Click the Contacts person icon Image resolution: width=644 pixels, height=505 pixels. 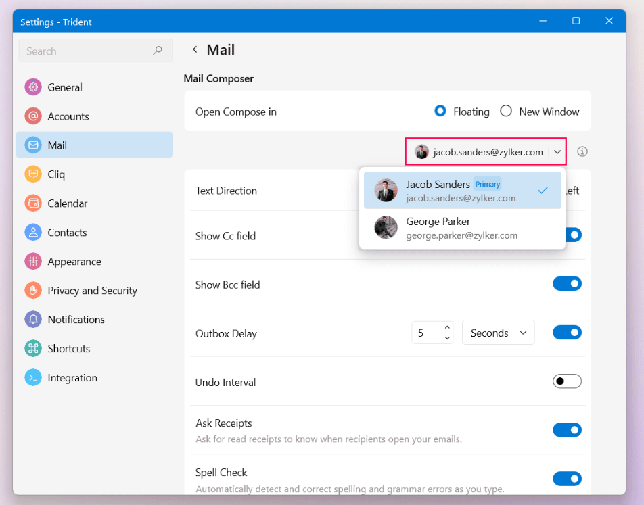click(33, 233)
